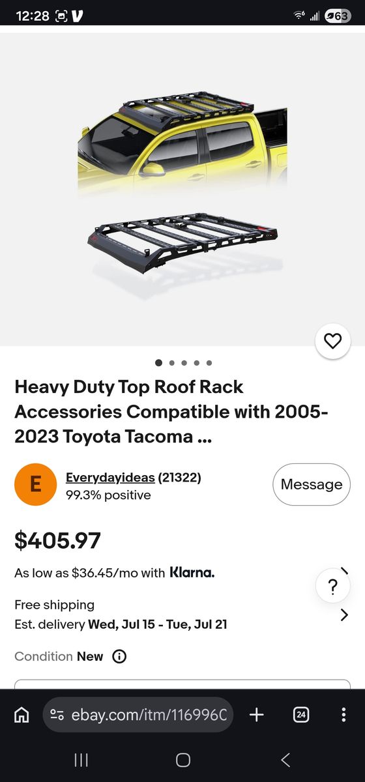Show the tab switcher with 24 tabs
The width and height of the screenshot is (365, 782).
[x=300, y=715]
